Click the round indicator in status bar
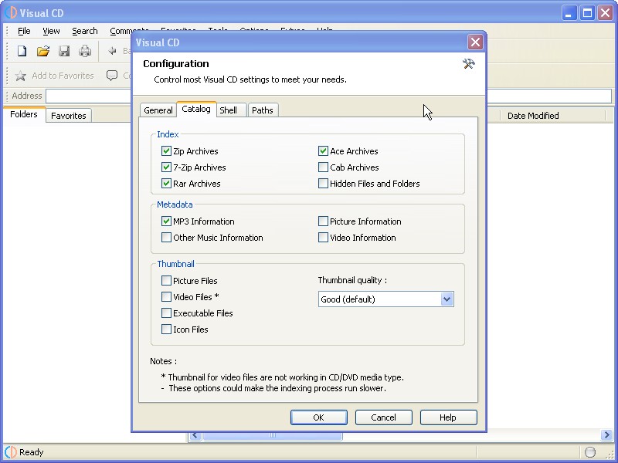618x463 pixels. click(590, 452)
